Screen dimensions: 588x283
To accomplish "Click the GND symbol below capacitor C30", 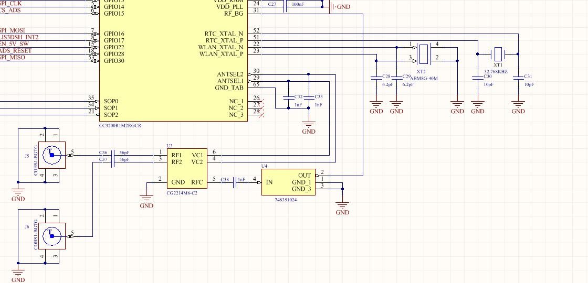I will tap(477, 107).
